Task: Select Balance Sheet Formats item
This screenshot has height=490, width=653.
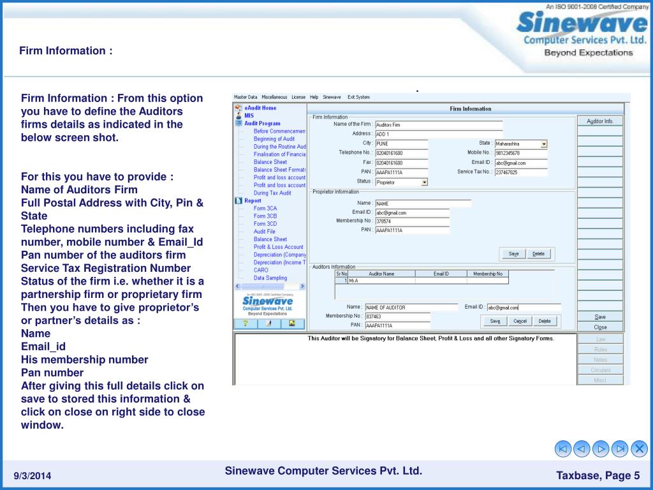Action: (x=279, y=170)
